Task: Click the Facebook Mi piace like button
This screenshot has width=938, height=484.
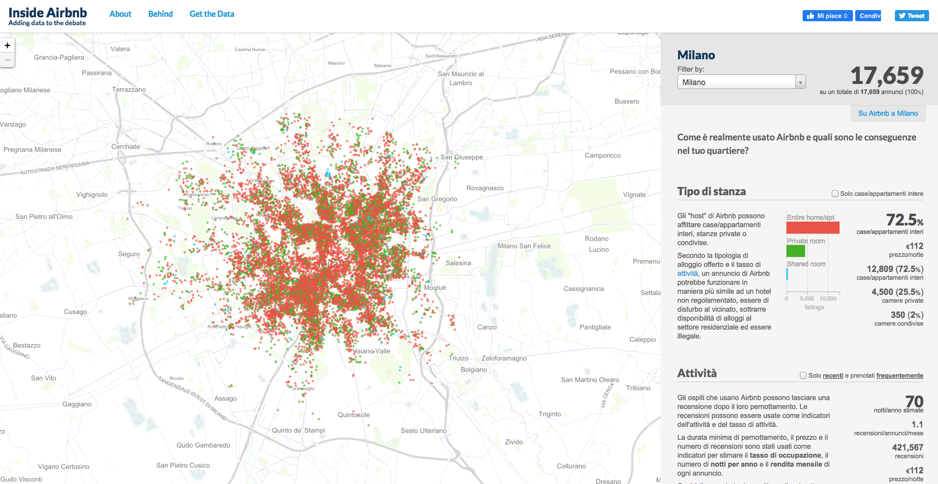Action: pyautogui.click(x=827, y=16)
